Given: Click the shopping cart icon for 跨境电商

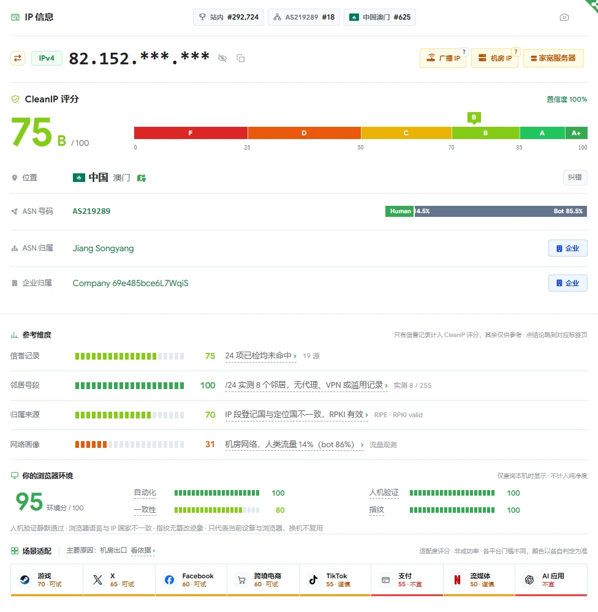Looking at the screenshot, I should (x=241, y=580).
